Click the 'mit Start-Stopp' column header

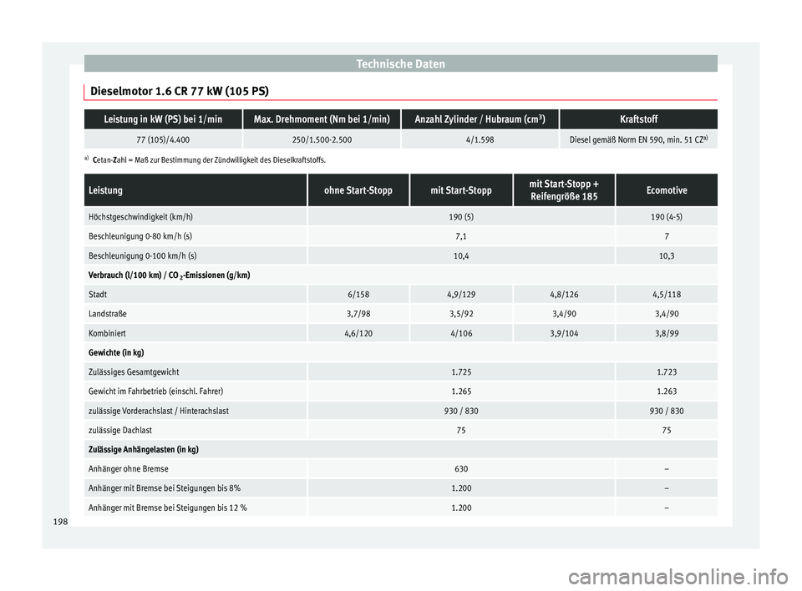click(x=461, y=190)
